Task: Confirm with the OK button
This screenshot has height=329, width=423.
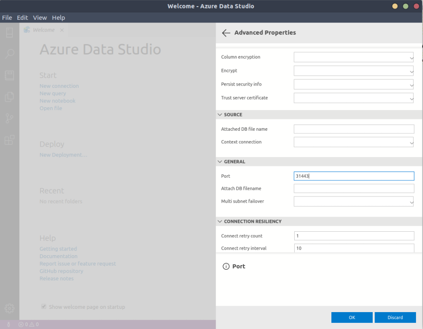Action: pyautogui.click(x=352, y=317)
